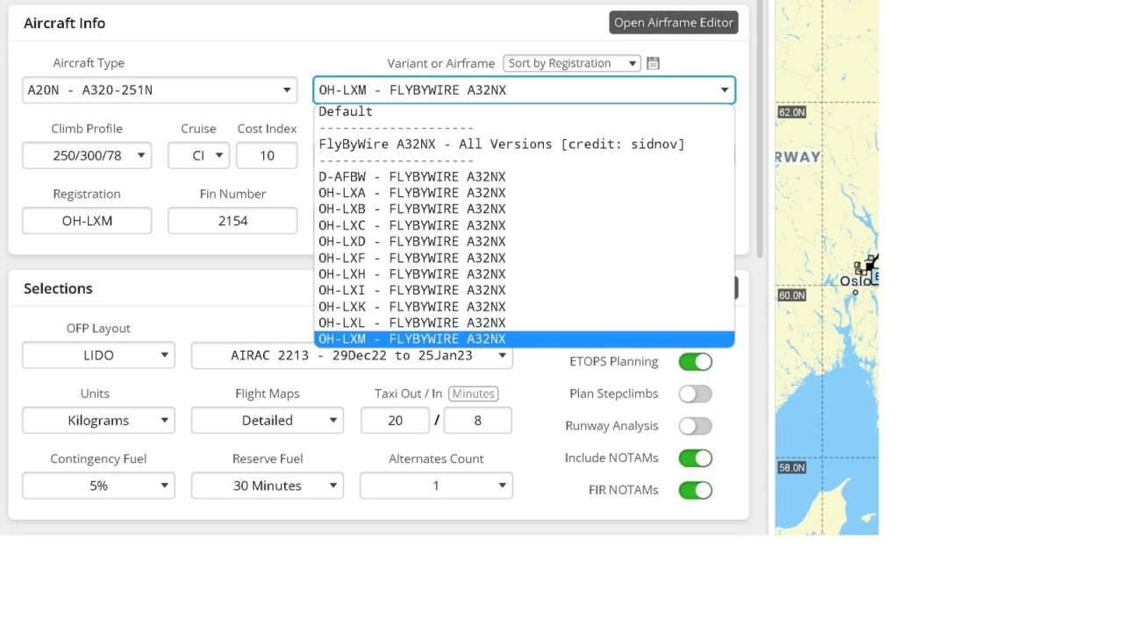Screen dimensions: 1123x631
Task: Choose OH-LXH - FLYBYWIRE A32NX airframe
Action: pos(525,274)
